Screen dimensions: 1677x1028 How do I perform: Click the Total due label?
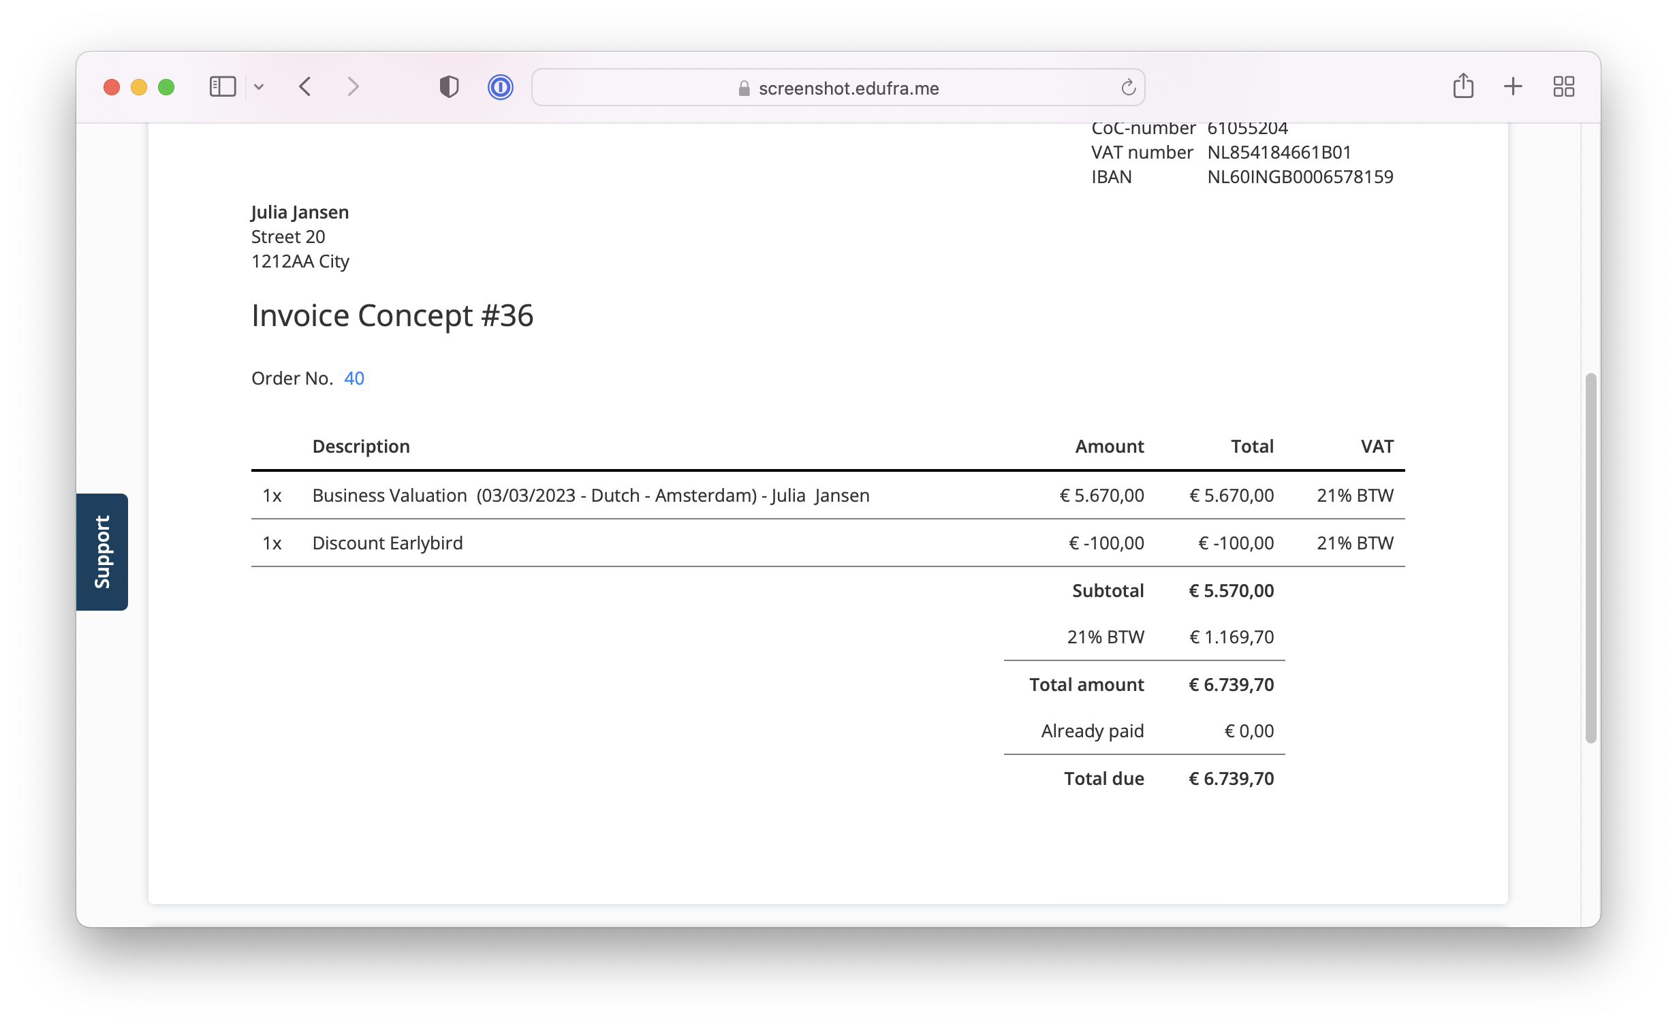coord(1104,779)
